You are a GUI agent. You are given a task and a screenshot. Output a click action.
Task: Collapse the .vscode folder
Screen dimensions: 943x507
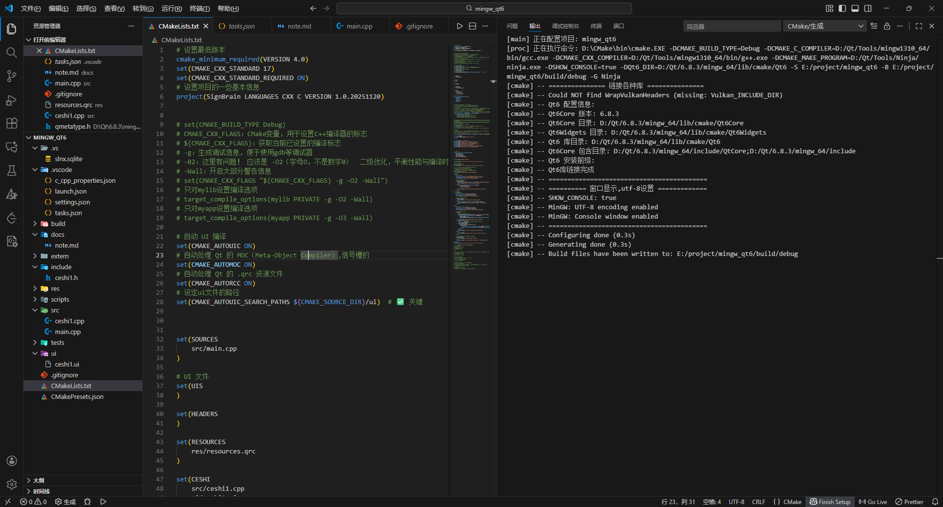tap(83, 169)
